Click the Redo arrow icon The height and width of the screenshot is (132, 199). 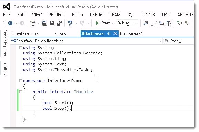(82, 23)
